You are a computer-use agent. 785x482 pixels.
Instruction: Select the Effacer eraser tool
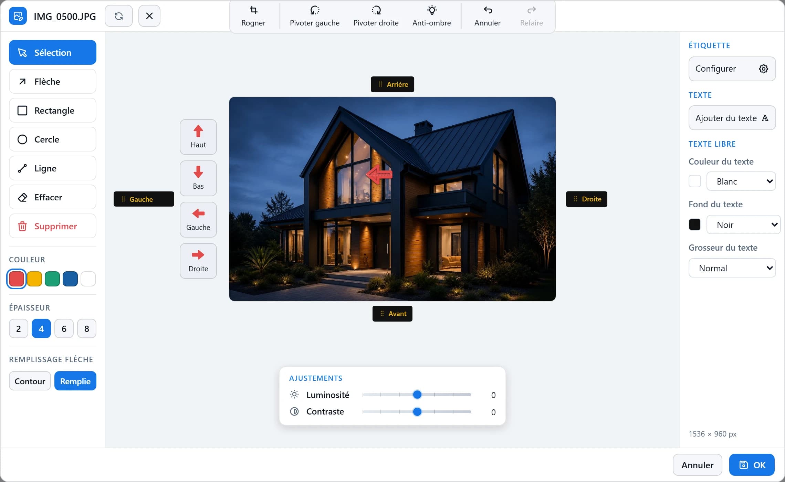53,197
